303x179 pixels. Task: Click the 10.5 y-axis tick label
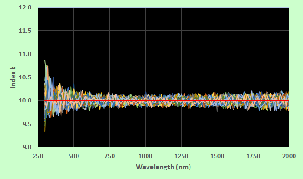25,77
